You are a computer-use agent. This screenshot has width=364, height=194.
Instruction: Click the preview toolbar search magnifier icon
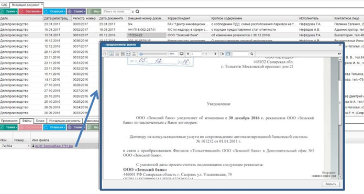point(251,54)
